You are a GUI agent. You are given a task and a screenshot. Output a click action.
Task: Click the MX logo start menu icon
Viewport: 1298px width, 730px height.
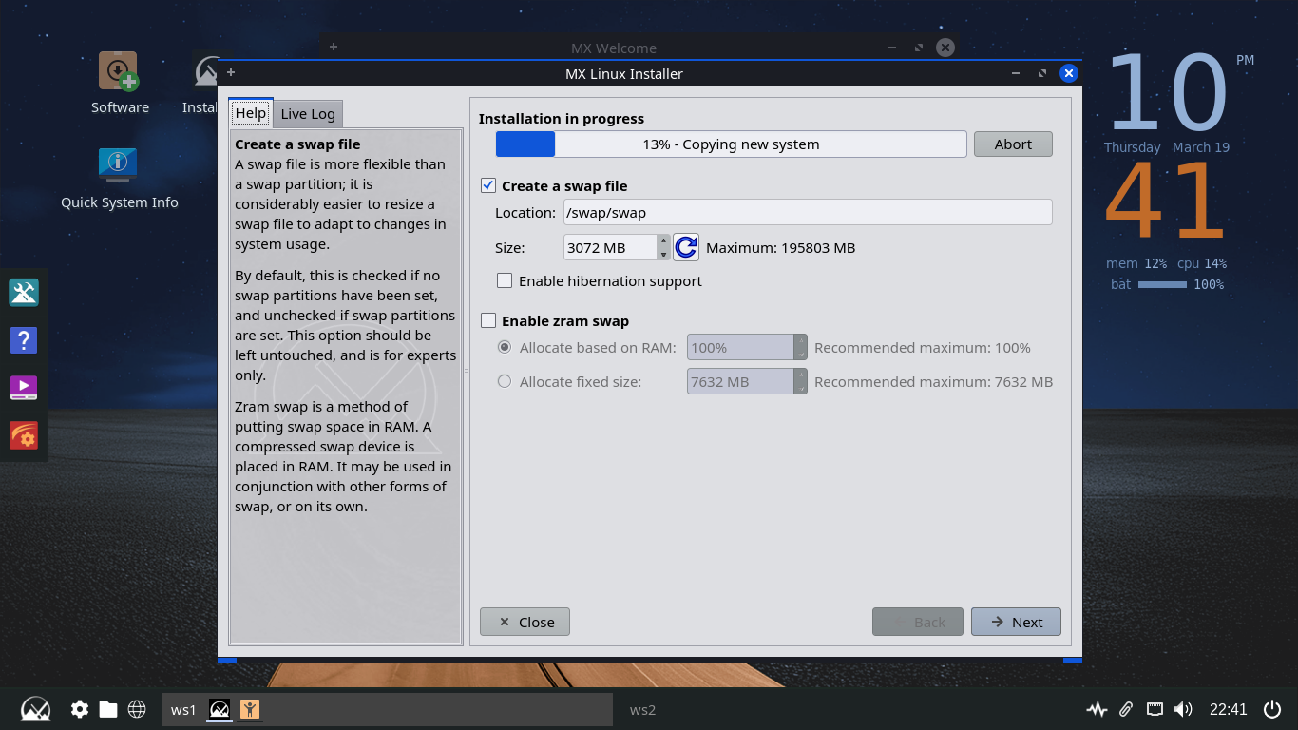pyautogui.click(x=35, y=709)
